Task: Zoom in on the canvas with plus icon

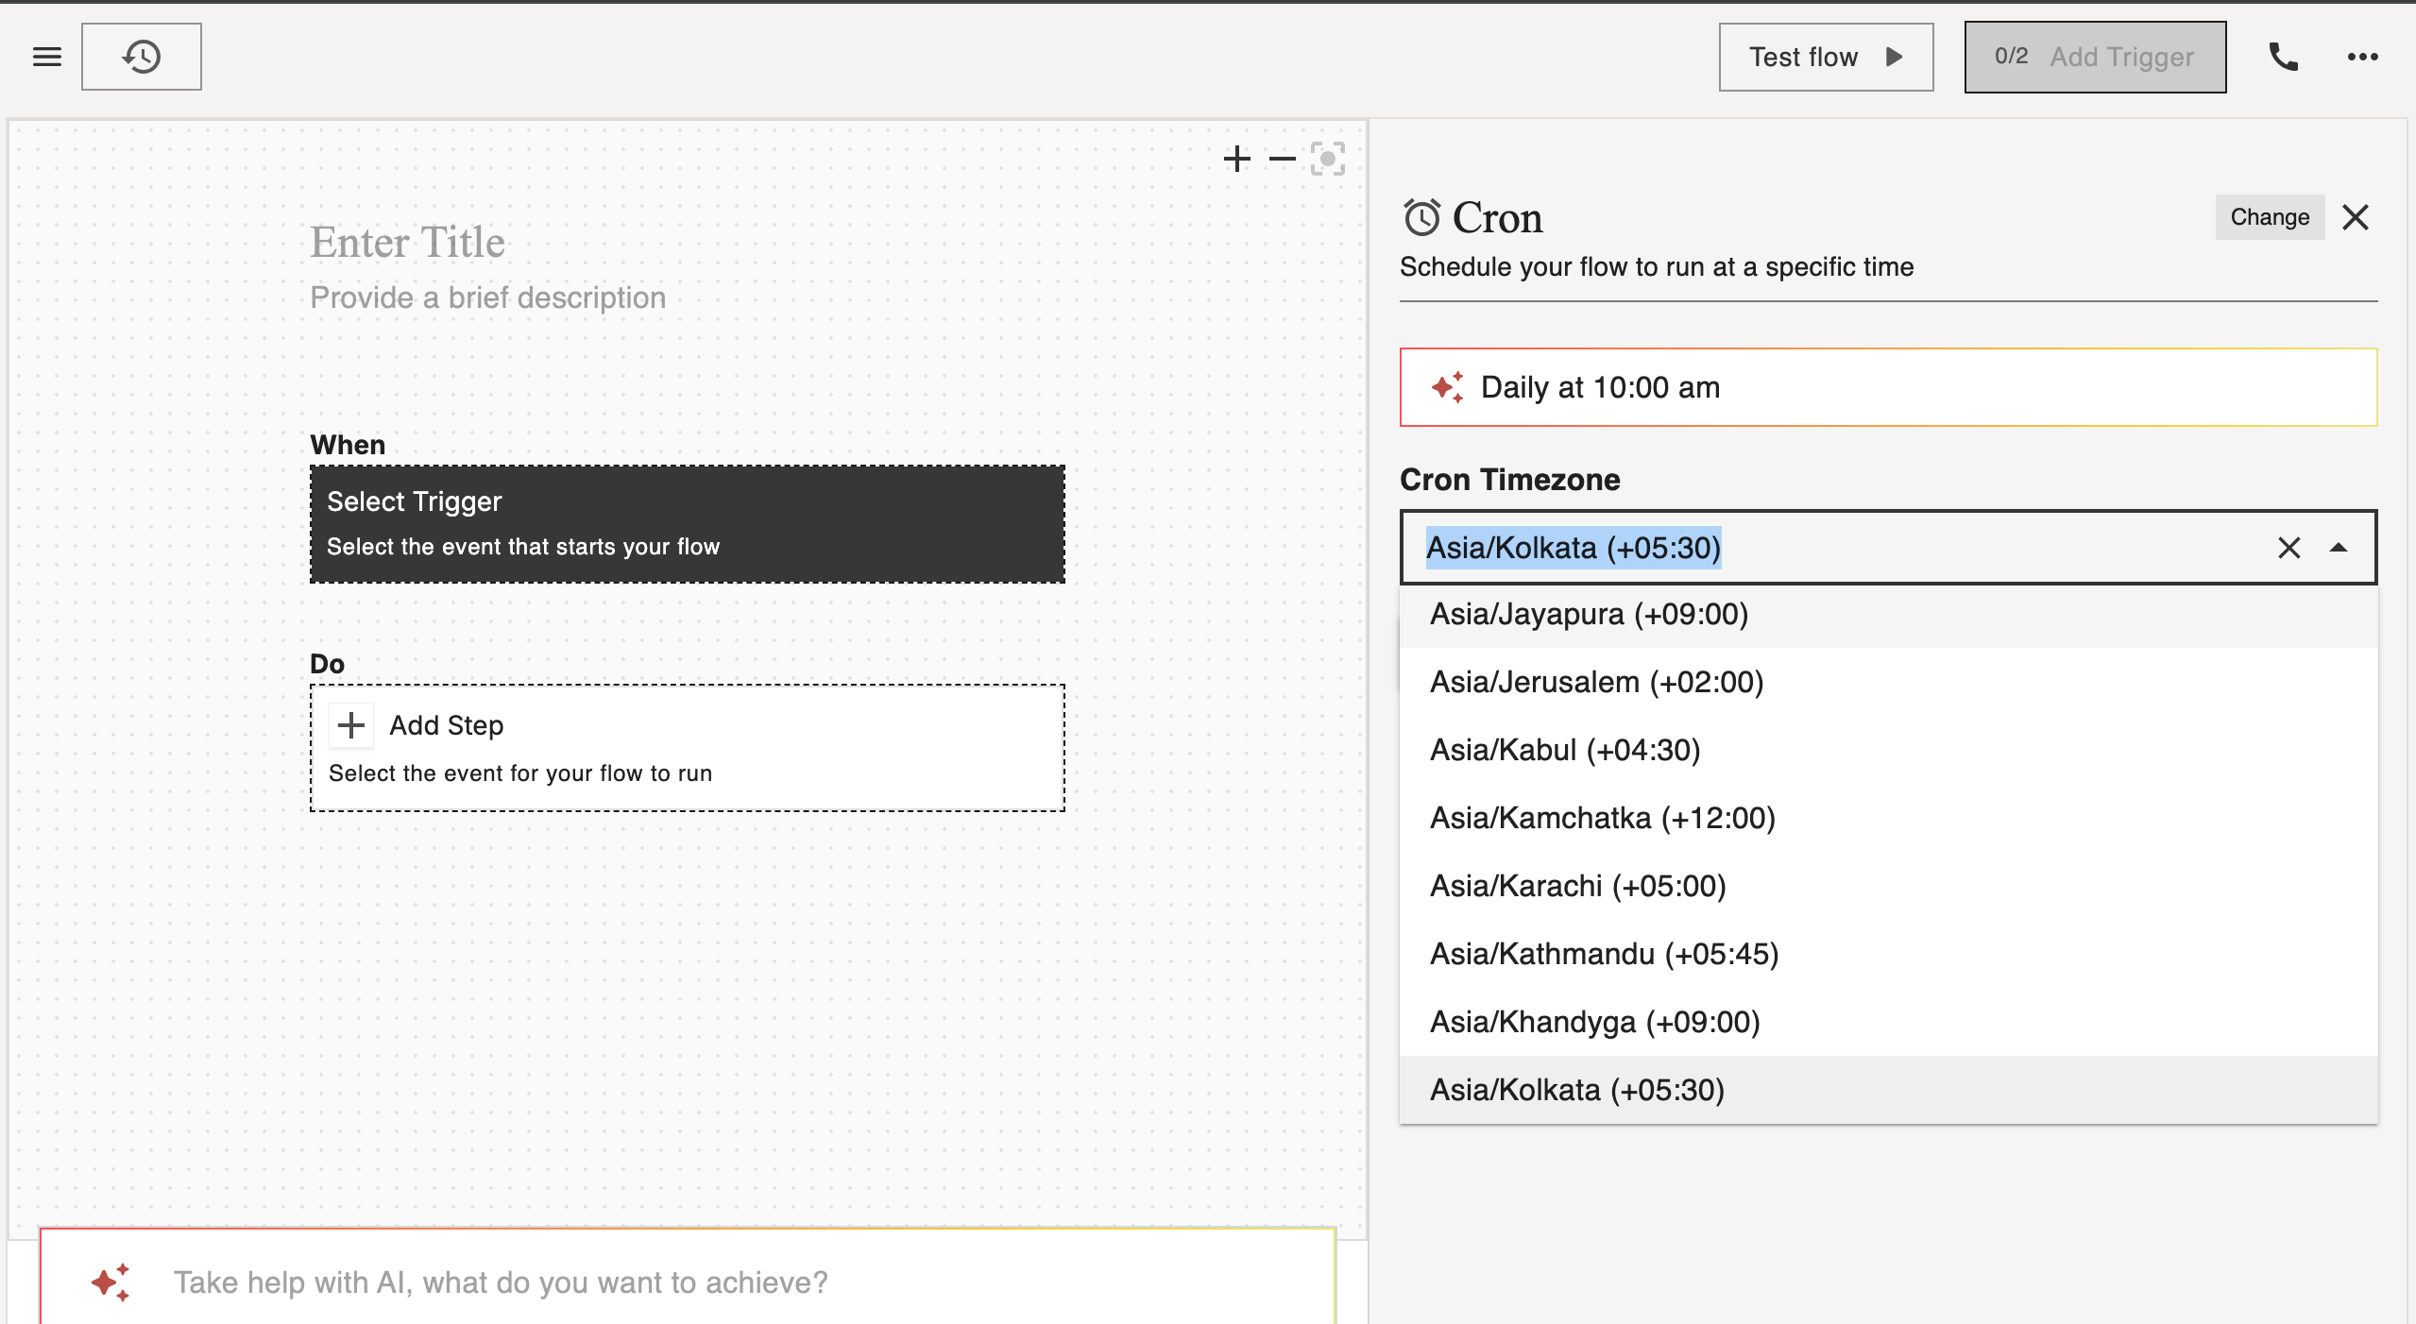Action: (1236, 159)
